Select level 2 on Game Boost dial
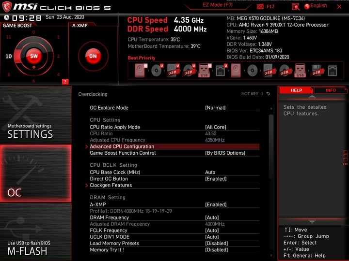 click(59, 56)
